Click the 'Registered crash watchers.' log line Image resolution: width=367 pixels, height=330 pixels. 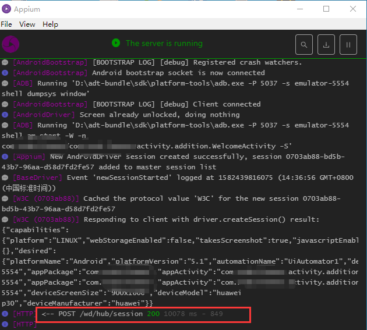pos(248,62)
